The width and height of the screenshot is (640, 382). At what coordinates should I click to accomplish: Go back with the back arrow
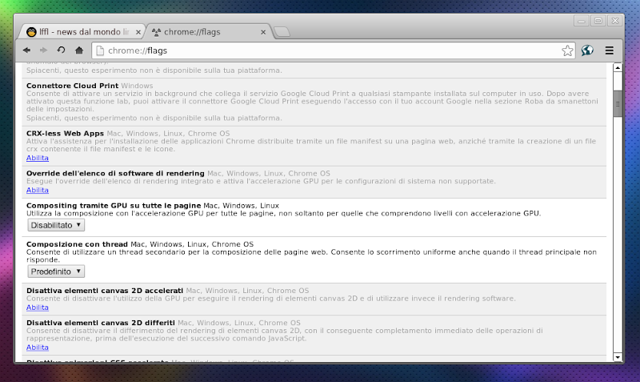(x=27, y=50)
